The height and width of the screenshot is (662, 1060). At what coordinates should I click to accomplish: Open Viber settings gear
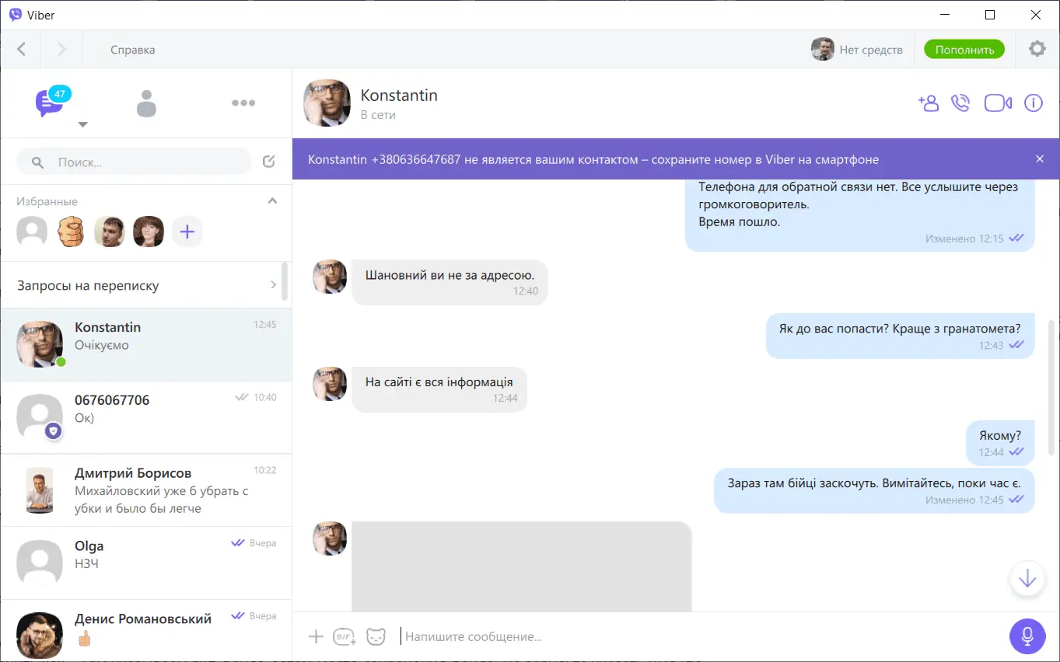pyautogui.click(x=1037, y=49)
